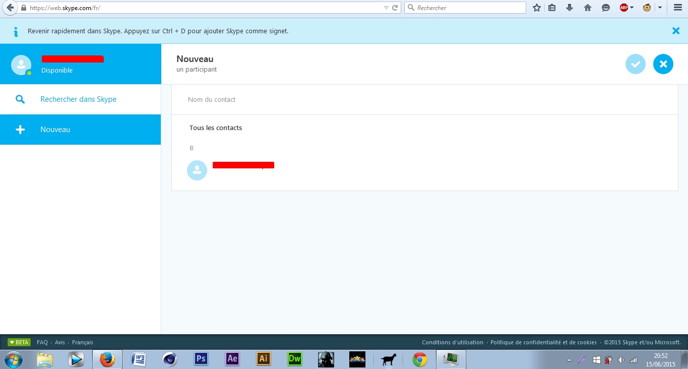Launch Google Chrome from the taskbar
688x369 pixels.
(419, 359)
